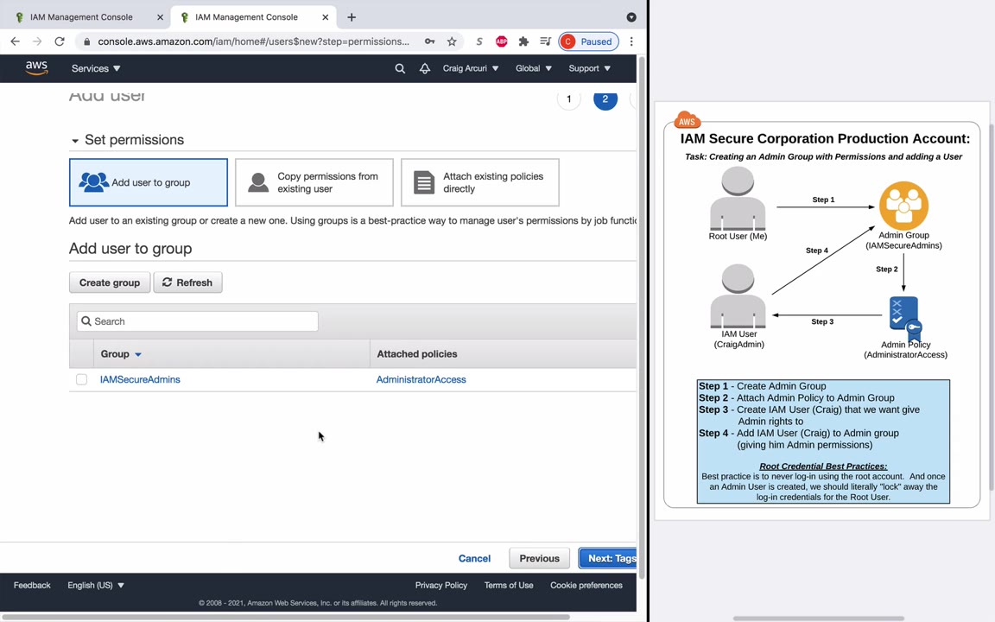Check the IAMSecureAdmins group checkbox

[x=81, y=379]
